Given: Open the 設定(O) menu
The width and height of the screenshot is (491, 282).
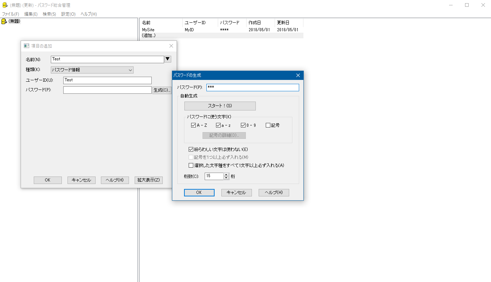Looking at the screenshot, I should [x=68, y=14].
